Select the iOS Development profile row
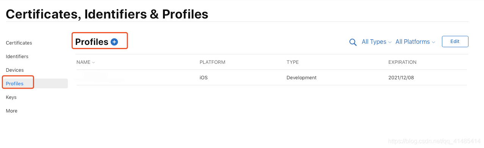The image size is (484, 148). [271, 78]
